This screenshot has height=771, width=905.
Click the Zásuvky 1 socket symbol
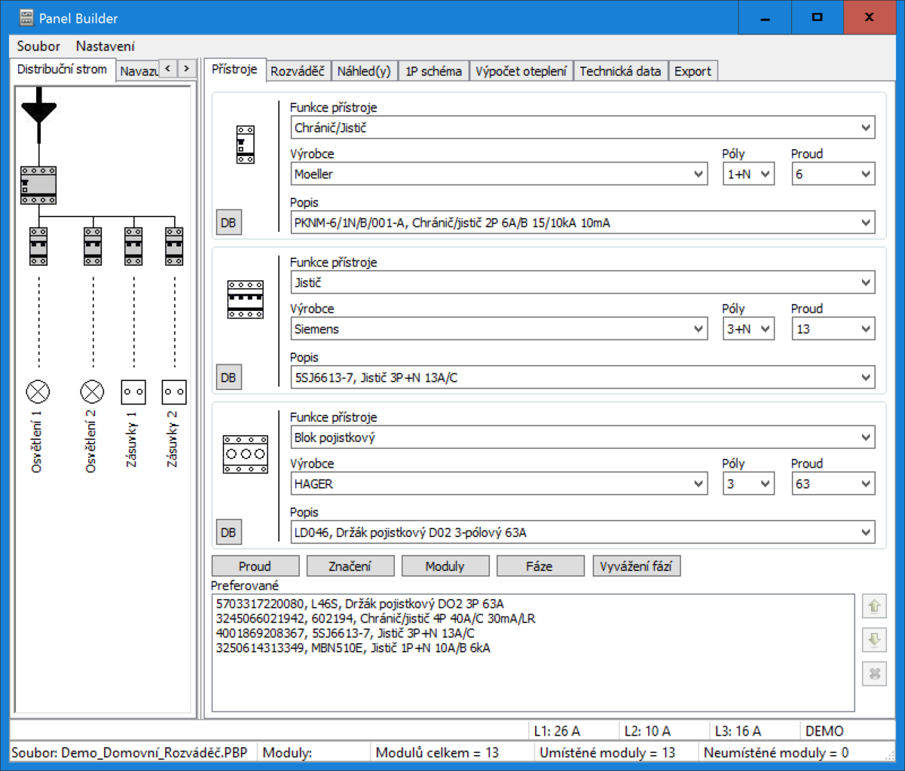coord(133,392)
